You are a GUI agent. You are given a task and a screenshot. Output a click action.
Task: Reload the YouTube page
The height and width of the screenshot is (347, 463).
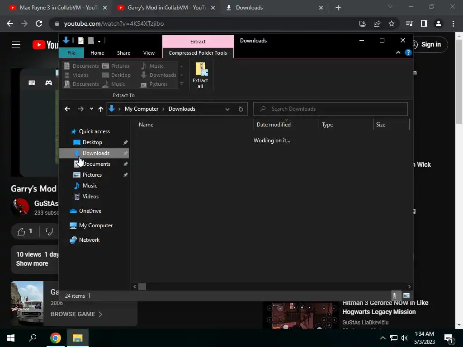coord(39,23)
